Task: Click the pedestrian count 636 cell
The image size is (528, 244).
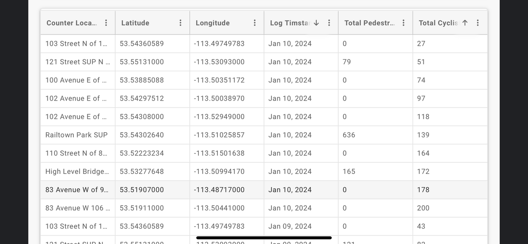Action: (x=349, y=135)
